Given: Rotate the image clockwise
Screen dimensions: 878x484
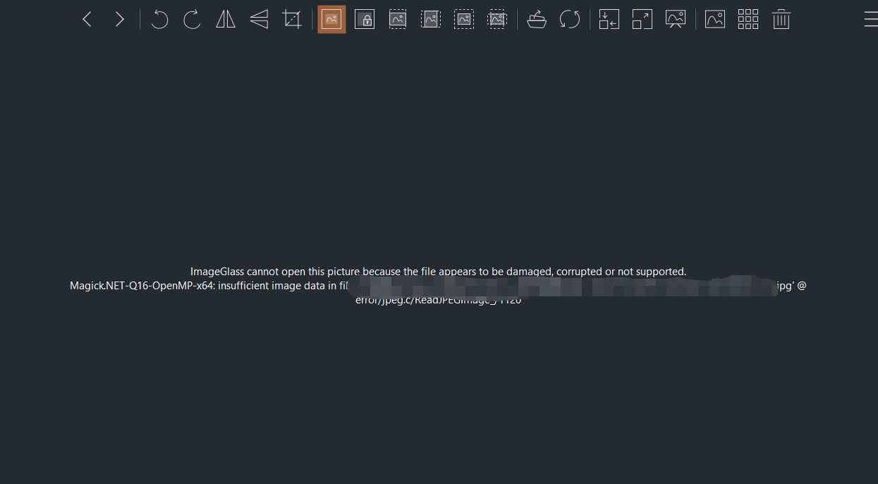Looking at the screenshot, I should coord(191,19).
